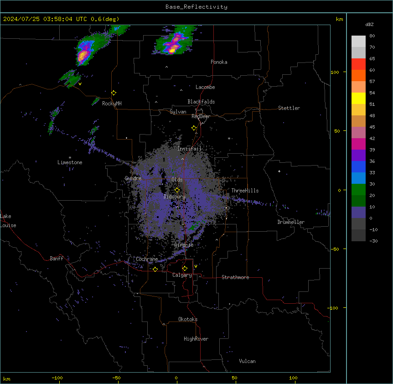
Task: Click the Airdrie city label
Action: click(x=184, y=245)
